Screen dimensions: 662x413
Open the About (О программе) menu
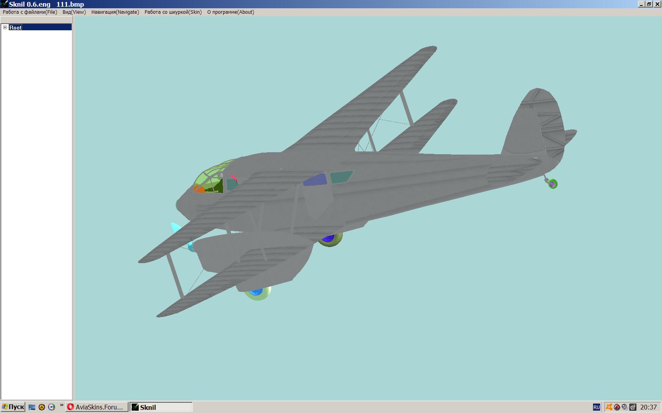pos(231,12)
